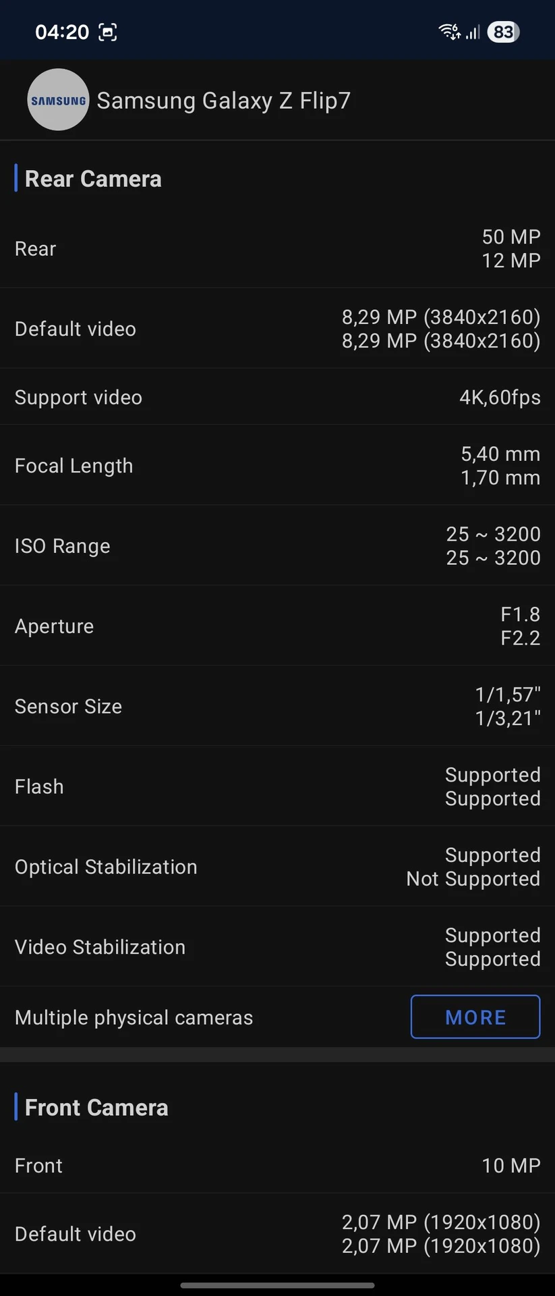Tap the ISO Range row
The height and width of the screenshot is (1296, 555).
point(277,545)
